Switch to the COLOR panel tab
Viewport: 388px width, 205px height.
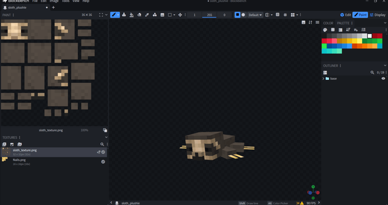[328, 23]
